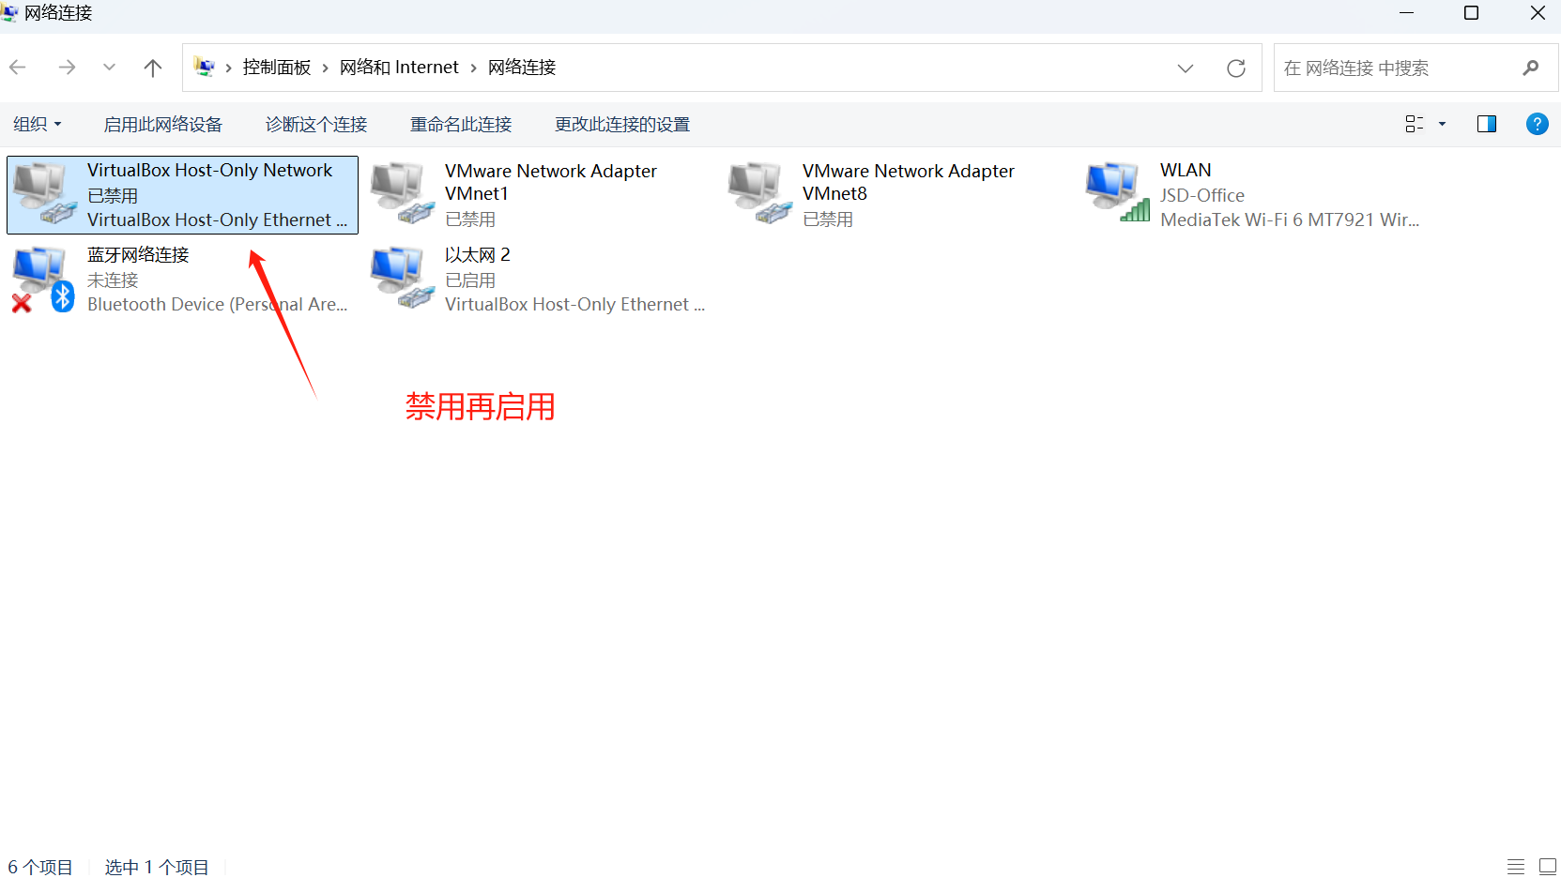Go up one level with the up arrow
This screenshot has height=878, width=1561.
pyautogui.click(x=153, y=68)
